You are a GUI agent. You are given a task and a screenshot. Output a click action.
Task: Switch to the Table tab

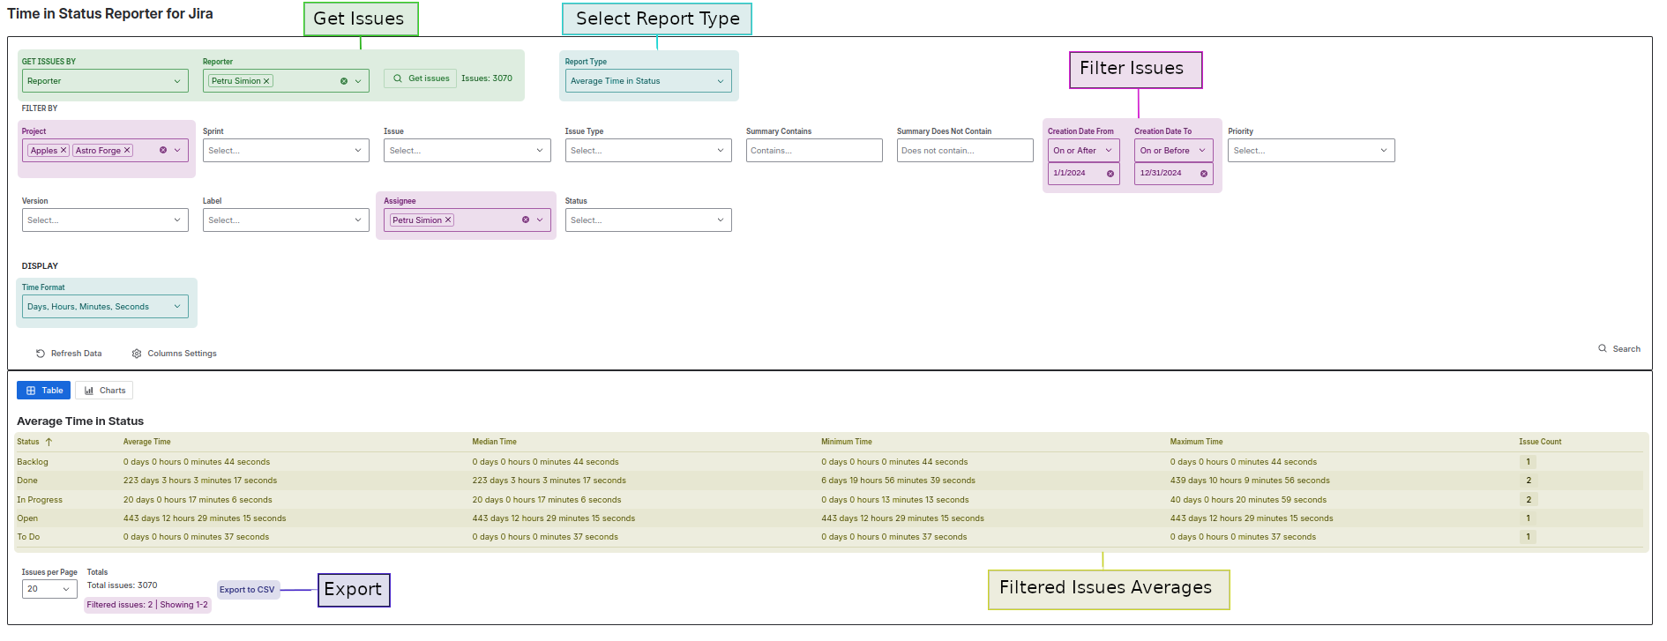coord(44,391)
